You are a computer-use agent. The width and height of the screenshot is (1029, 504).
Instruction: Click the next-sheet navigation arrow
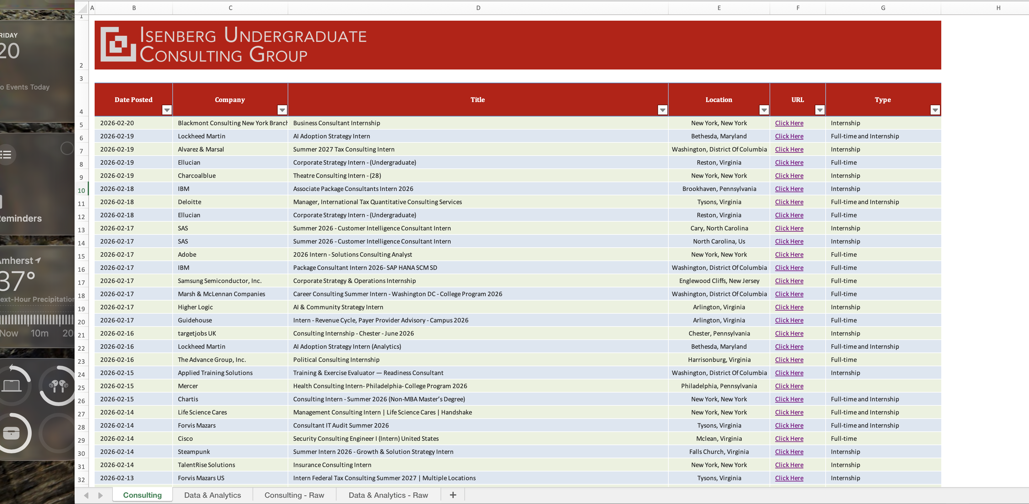100,495
